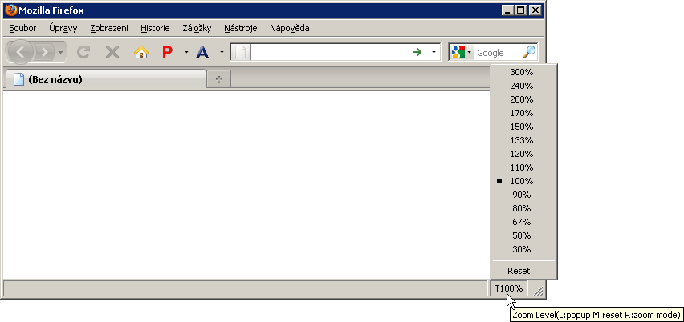Set zoom level to 150%
This screenshot has height=322, width=684.
click(x=524, y=127)
